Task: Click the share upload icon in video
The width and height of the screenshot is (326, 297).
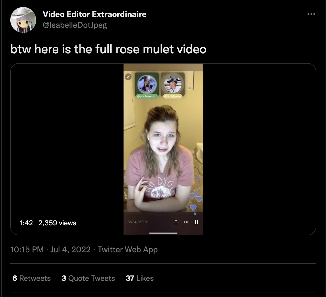Action: (176, 222)
